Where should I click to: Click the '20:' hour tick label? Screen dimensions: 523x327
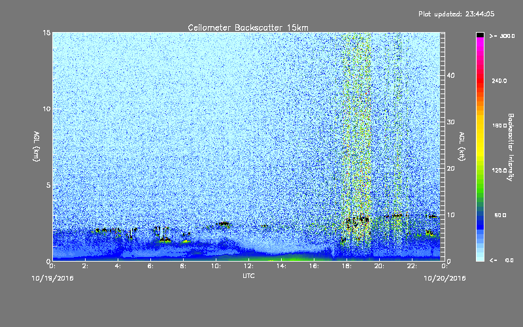[379, 266]
